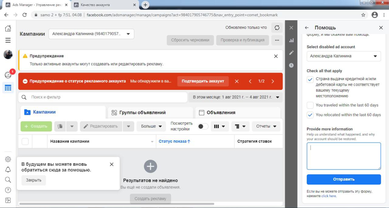The height and width of the screenshot is (208, 389).
Task: Click Проверка и публикация button
Action: [x=243, y=40]
